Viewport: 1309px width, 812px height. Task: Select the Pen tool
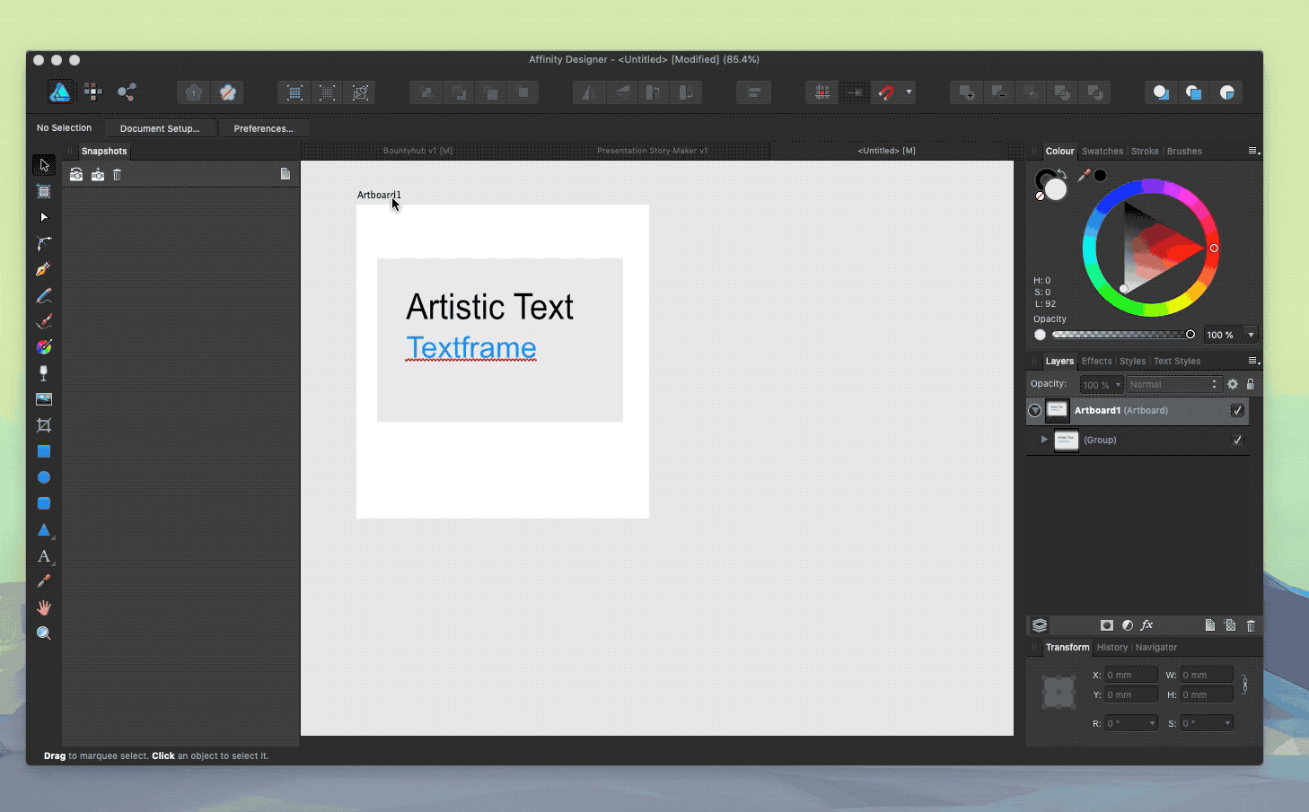(x=43, y=268)
